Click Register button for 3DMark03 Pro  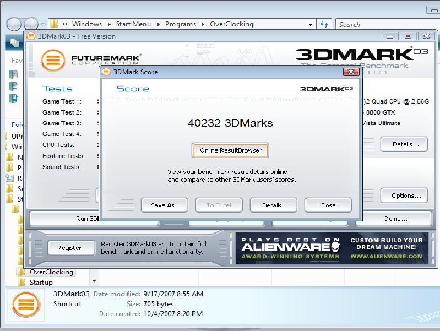tap(72, 248)
